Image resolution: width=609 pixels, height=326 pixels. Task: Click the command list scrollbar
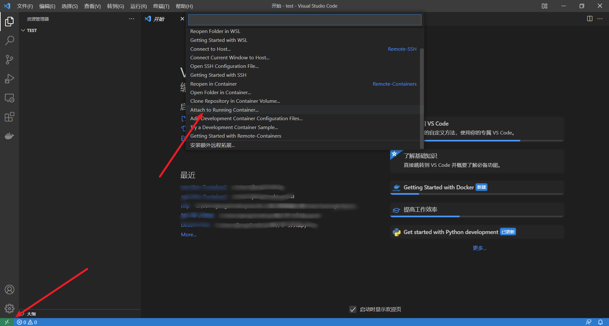pyautogui.click(x=422, y=98)
